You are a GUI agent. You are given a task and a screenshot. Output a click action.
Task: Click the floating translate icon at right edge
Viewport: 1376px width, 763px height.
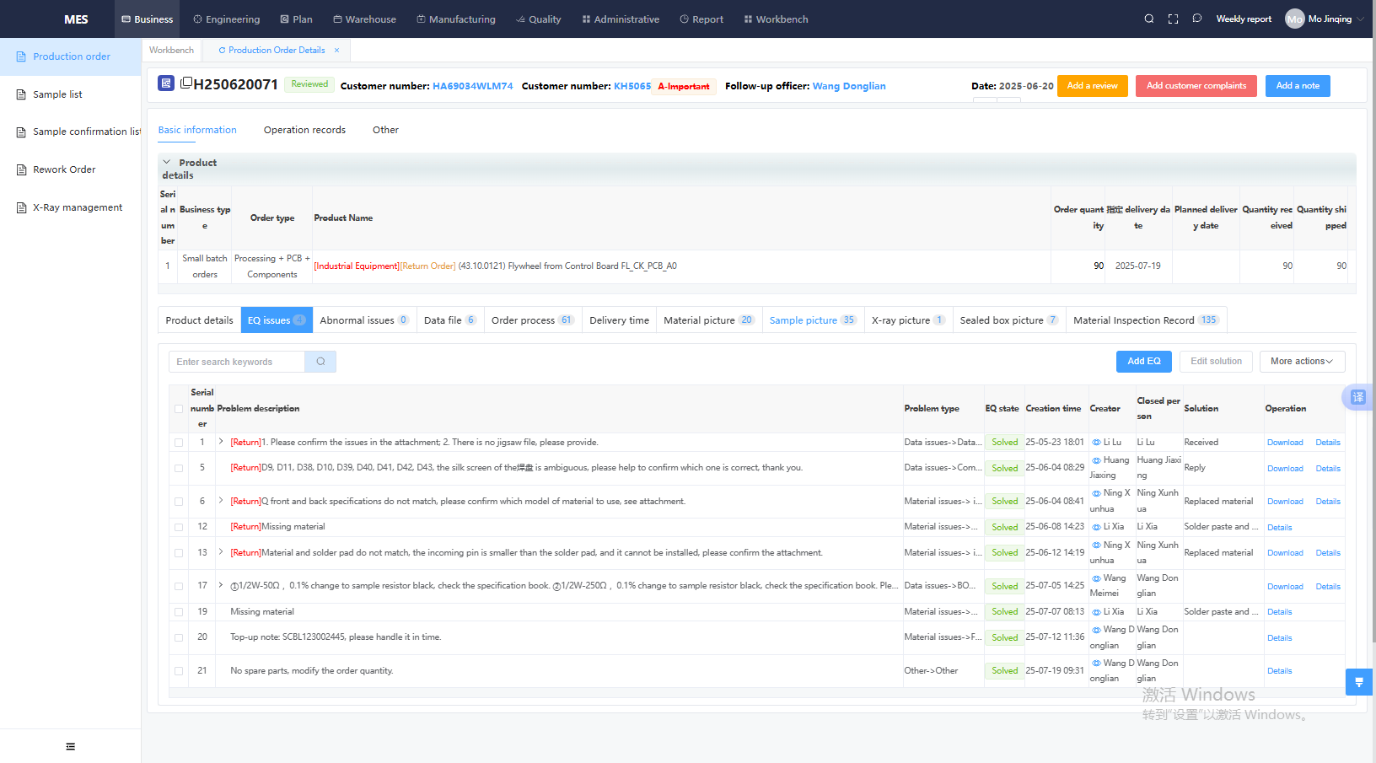coord(1357,397)
